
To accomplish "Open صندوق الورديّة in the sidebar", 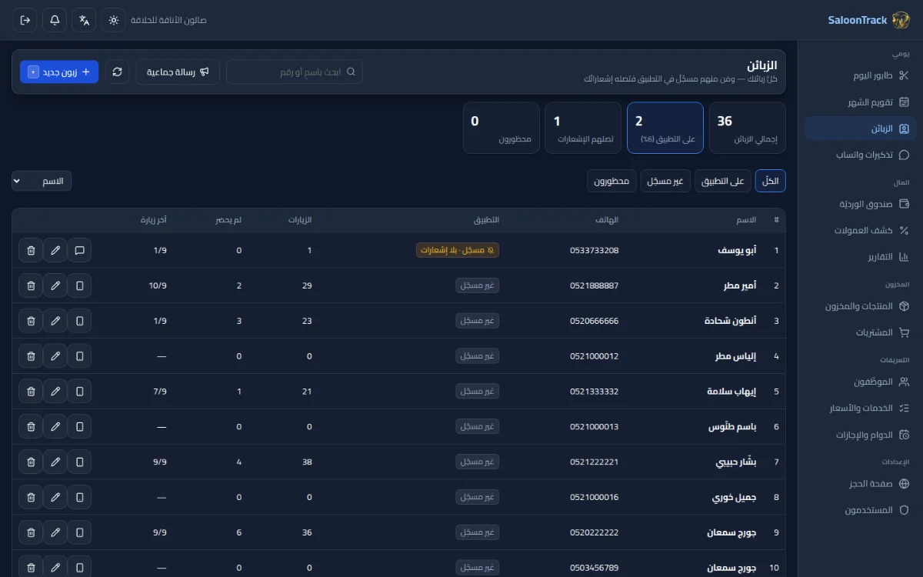I will tap(861, 204).
